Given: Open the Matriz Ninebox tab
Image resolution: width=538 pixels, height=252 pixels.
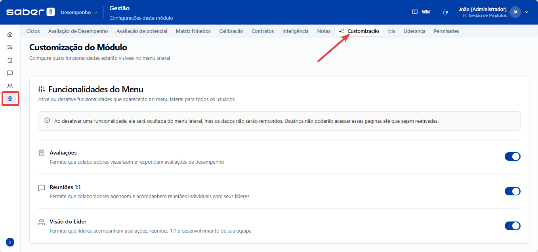Looking at the screenshot, I should click(193, 31).
